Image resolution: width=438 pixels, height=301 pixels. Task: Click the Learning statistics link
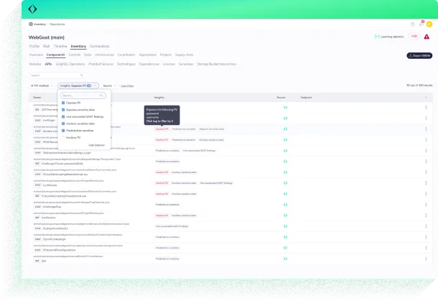coord(392,37)
